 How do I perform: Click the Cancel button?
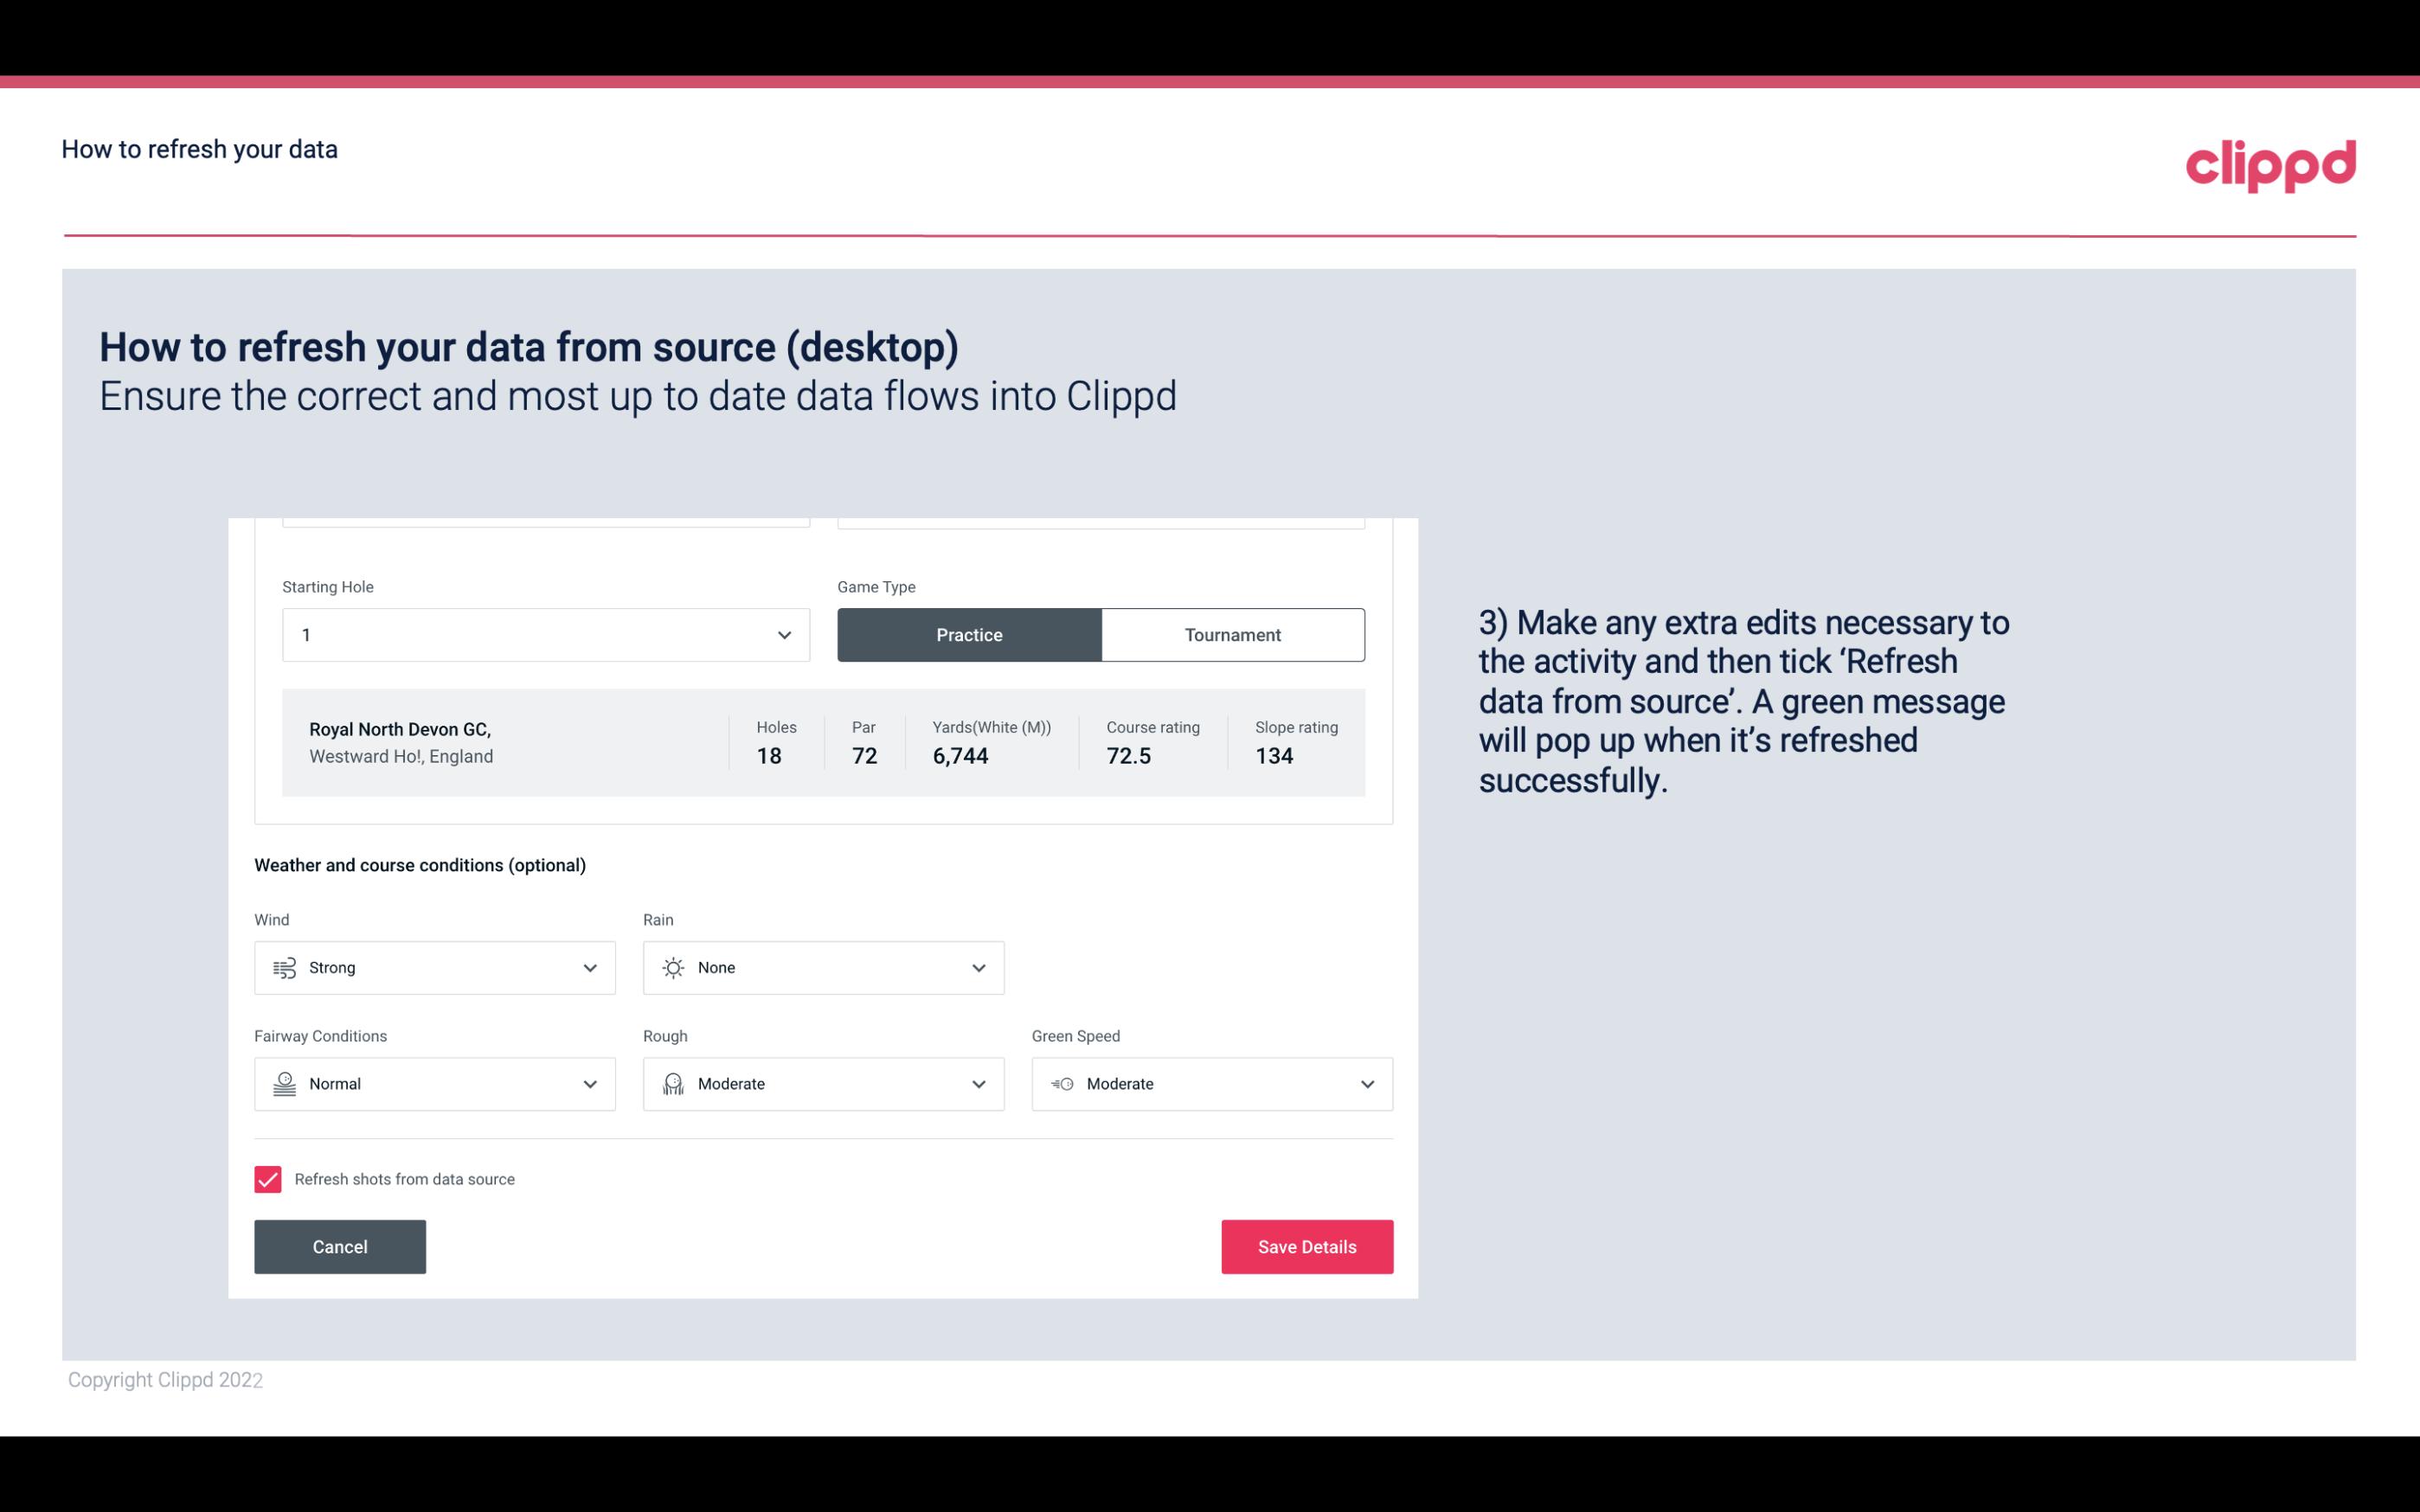tap(340, 1247)
